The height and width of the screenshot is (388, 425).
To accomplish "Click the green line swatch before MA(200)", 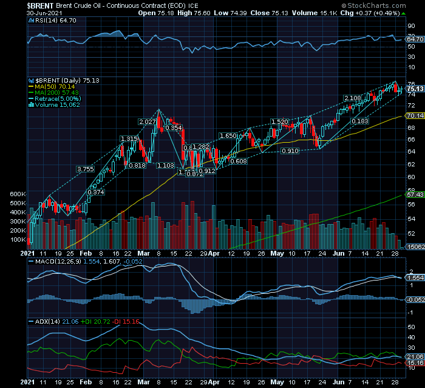I will (x=31, y=93).
